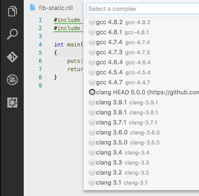Open the Explorer files view
The image size is (199, 196).
(12, 11)
